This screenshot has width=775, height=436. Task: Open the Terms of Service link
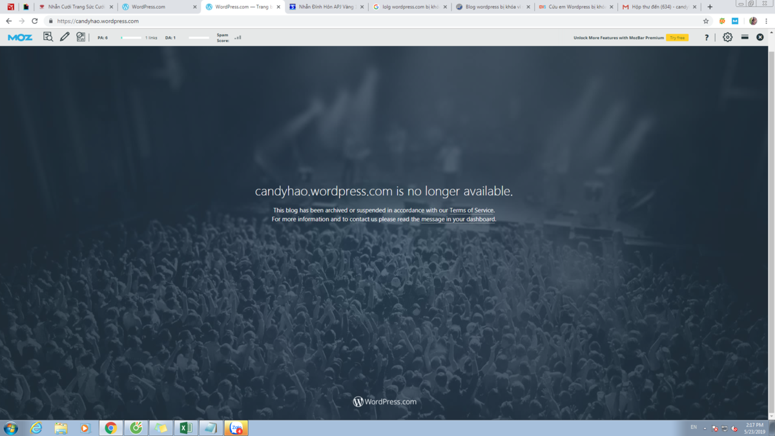[471, 211]
